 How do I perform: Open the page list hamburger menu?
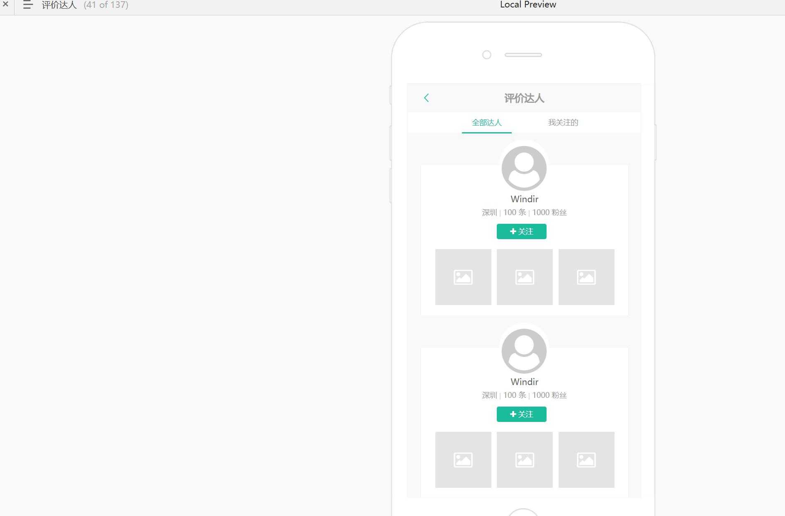click(x=28, y=5)
